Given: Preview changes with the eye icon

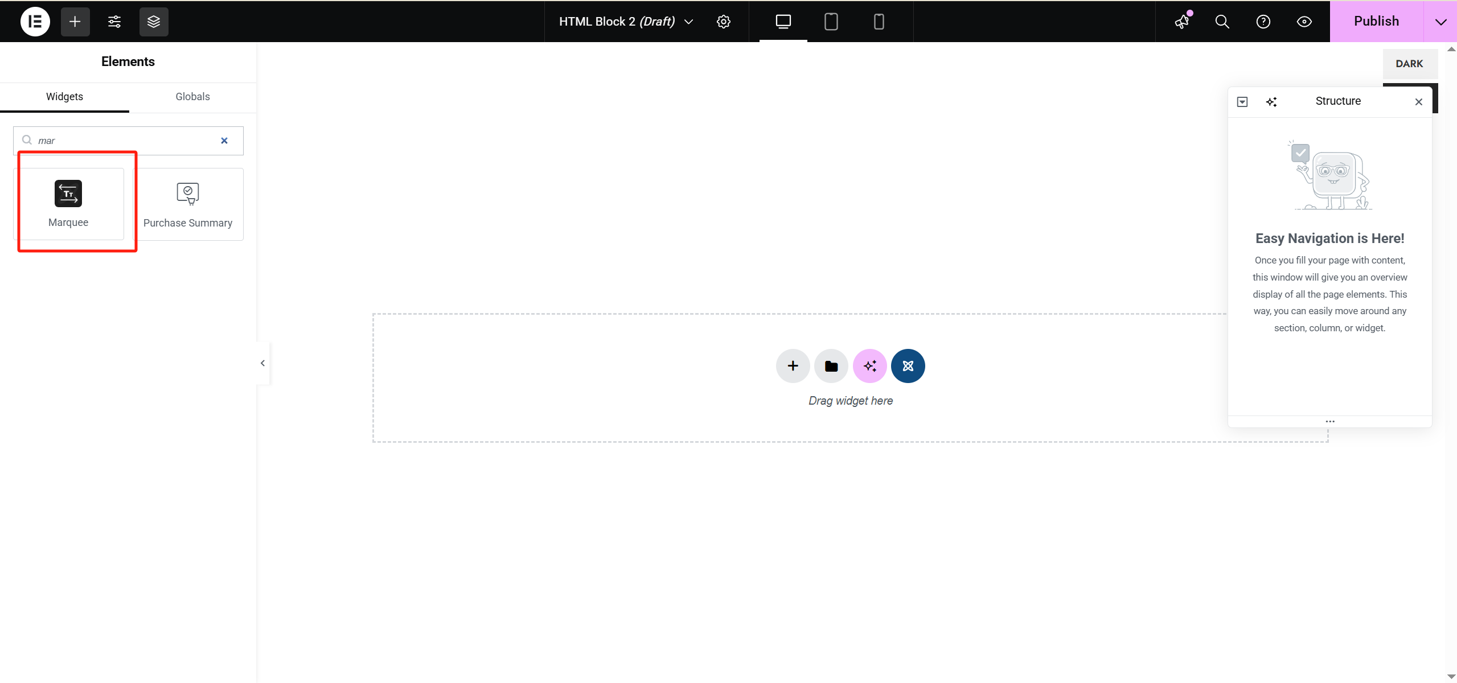Looking at the screenshot, I should pos(1304,22).
